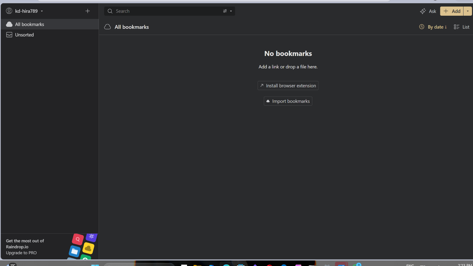Click Install browser extension

[x=288, y=85]
